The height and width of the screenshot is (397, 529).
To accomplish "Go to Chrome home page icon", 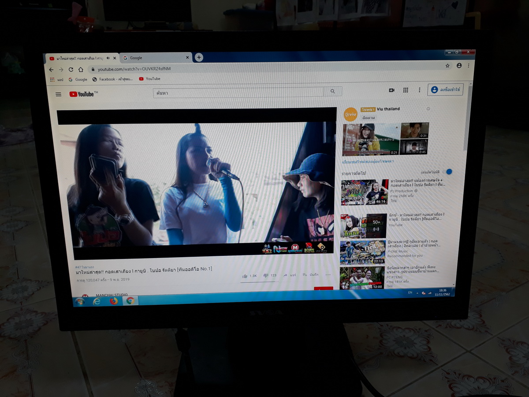I will (81, 70).
